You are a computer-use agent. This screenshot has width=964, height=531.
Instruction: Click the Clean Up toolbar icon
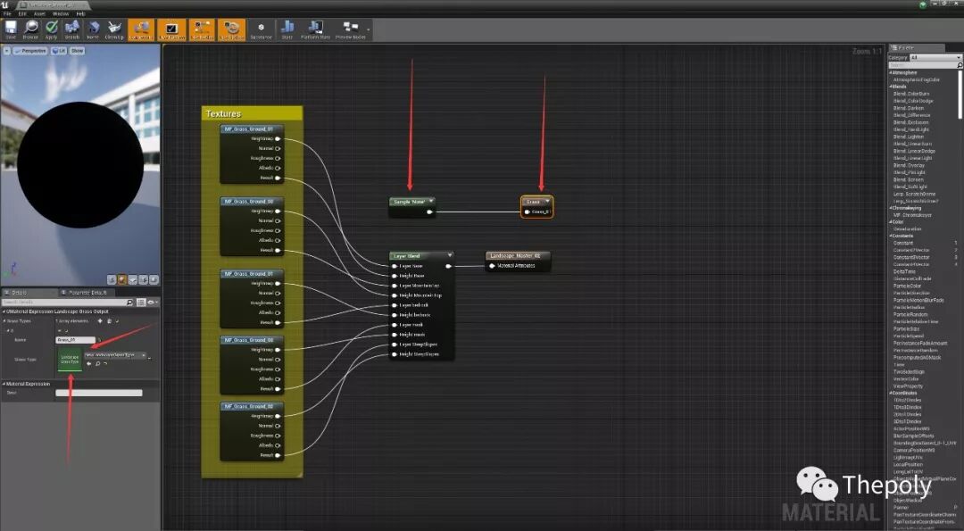tap(114, 29)
